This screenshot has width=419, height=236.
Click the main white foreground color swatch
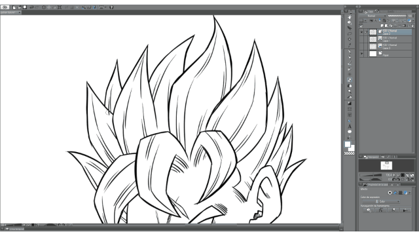348,144
